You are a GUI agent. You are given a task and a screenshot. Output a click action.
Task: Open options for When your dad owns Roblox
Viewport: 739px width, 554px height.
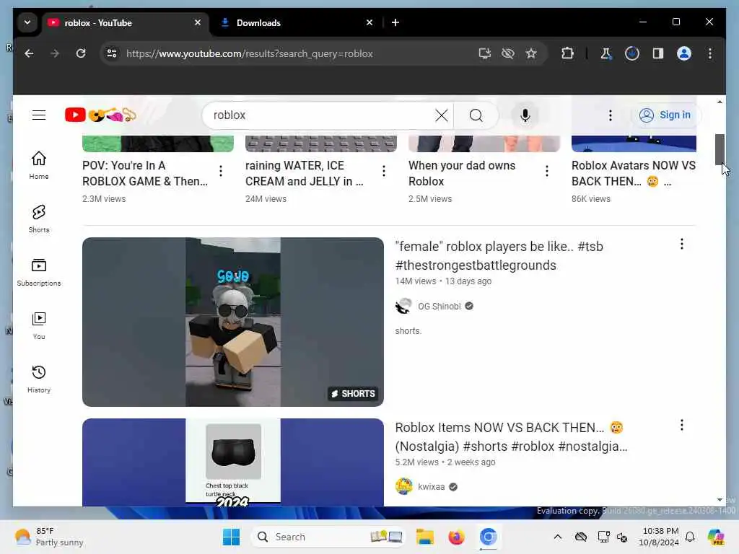click(x=547, y=170)
